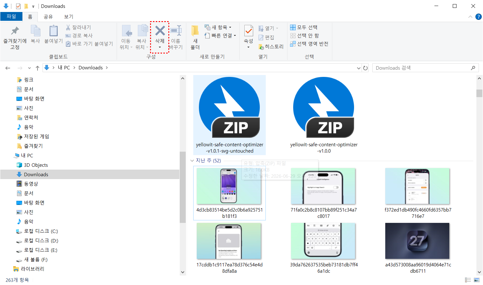Image resolution: width=483 pixels, height=285 pixels.
Task: Pin to 즐겨찾기에 고정 icon
Action: 15,31
